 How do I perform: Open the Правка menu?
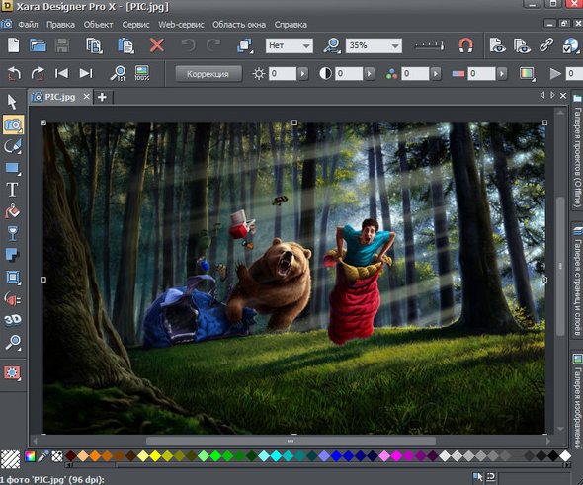[x=60, y=25]
